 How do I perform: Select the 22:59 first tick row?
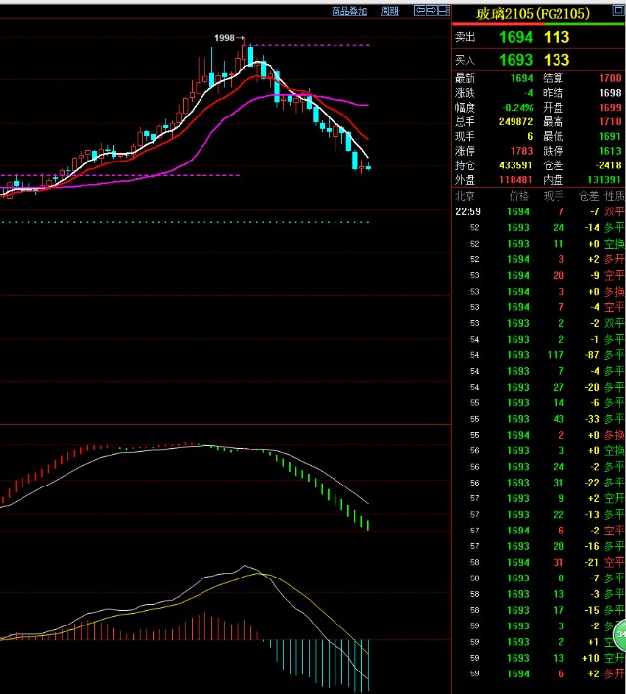[x=538, y=211]
